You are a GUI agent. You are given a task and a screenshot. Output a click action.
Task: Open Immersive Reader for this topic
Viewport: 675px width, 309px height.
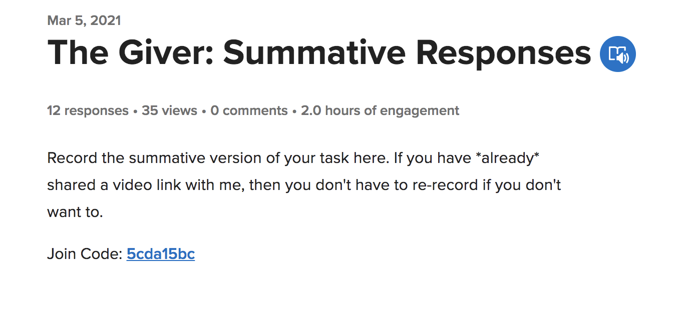(x=617, y=54)
